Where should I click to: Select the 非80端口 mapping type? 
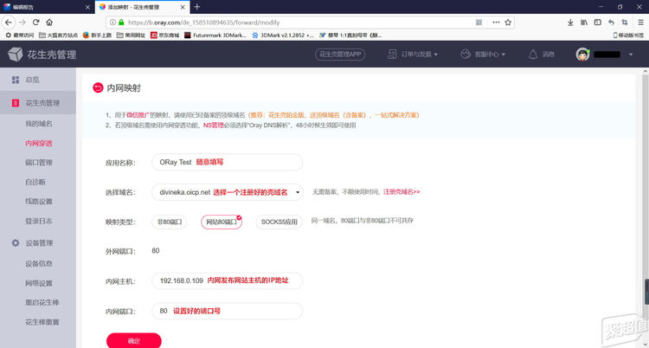coord(170,222)
